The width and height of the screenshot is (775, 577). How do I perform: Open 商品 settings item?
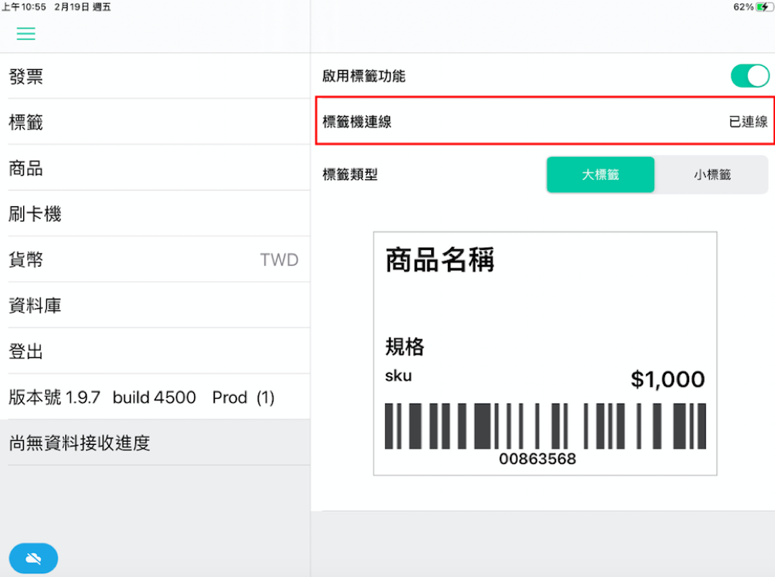(x=154, y=168)
